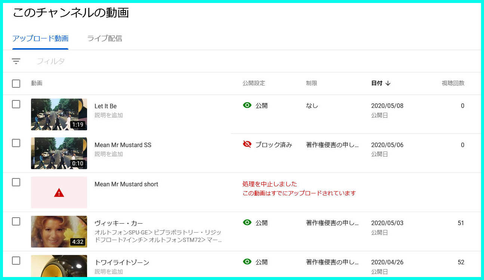Click the blocked eye icon for Mean Mr Mustard SS
Viewport: 484px width, 280px height.
pos(247,144)
